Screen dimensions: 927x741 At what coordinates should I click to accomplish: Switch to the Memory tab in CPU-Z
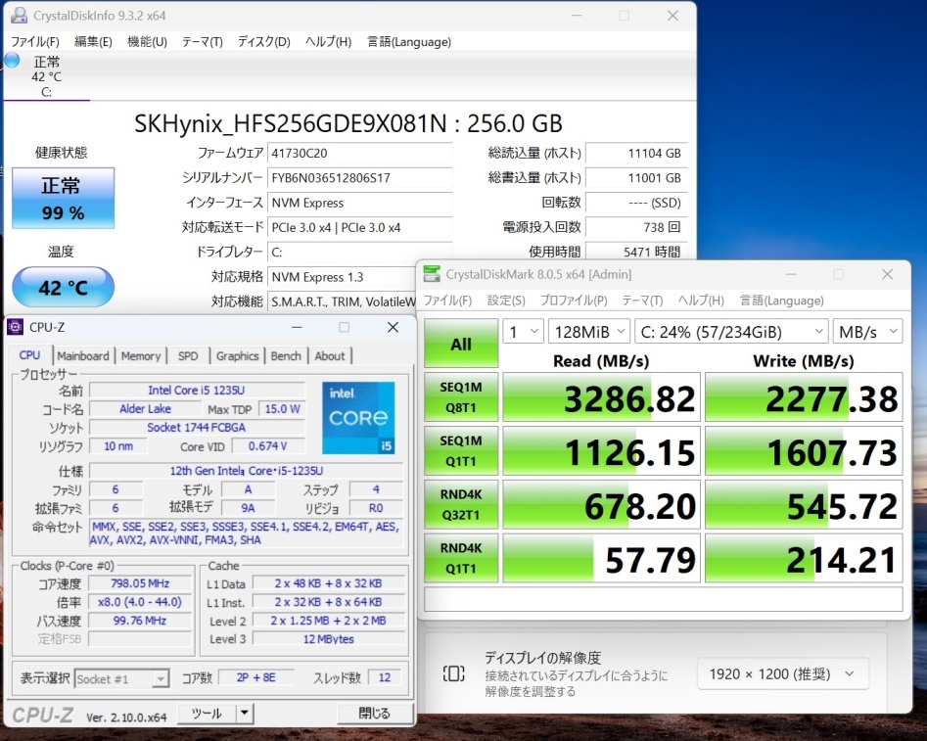141,356
